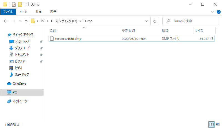Sort by 名前 column header
The width and height of the screenshot is (222, 128).
(x=53, y=30)
